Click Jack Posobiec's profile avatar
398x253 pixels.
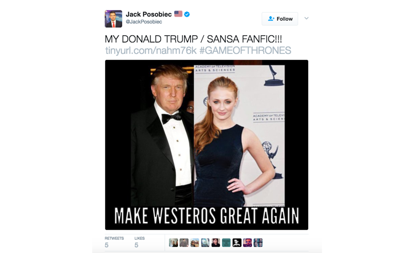click(113, 19)
